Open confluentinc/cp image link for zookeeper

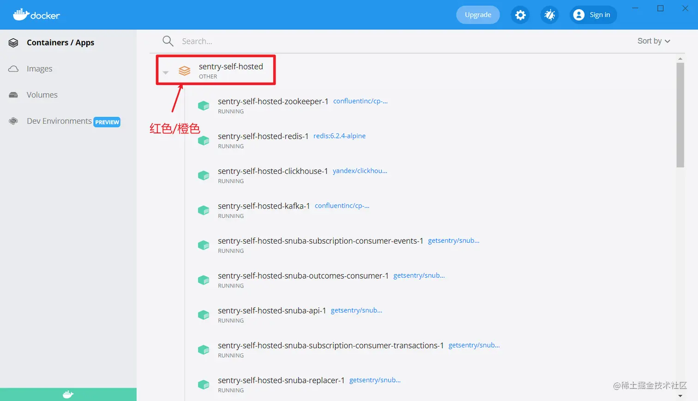[361, 101]
